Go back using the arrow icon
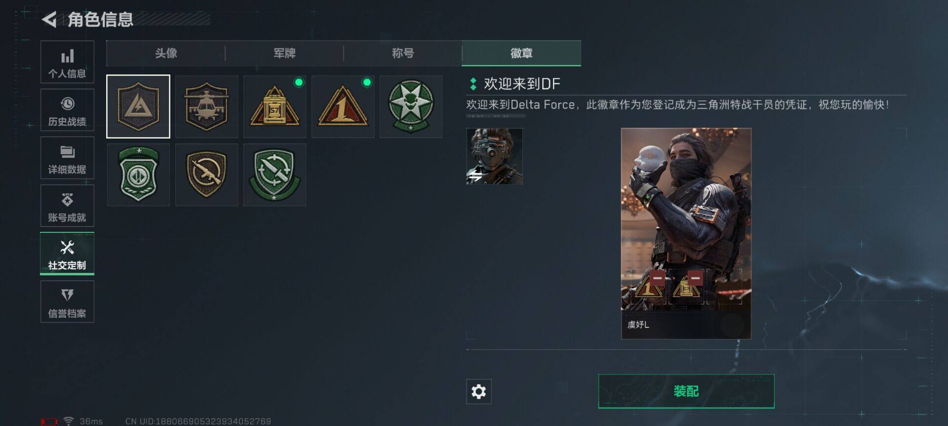Screen dimensions: 948x426 tap(49, 20)
